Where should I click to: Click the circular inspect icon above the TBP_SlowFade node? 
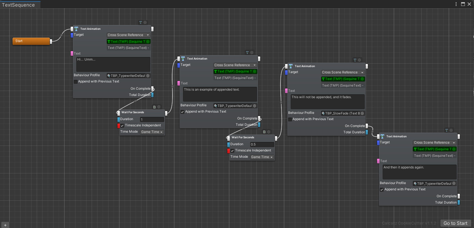[x=359, y=60]
